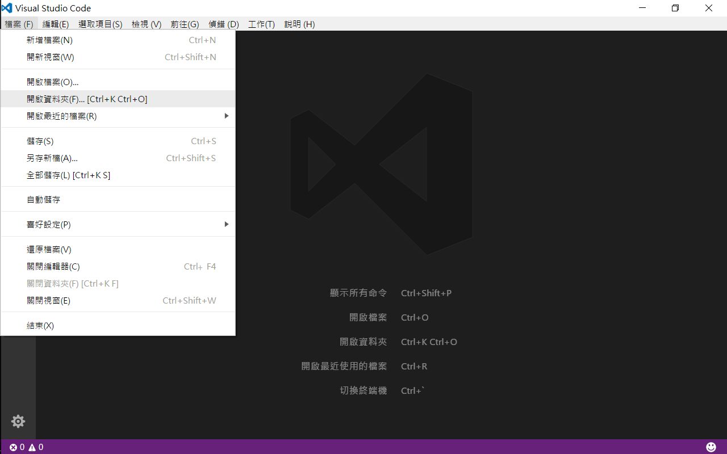Open the 編輯 menu

[55, 24]
